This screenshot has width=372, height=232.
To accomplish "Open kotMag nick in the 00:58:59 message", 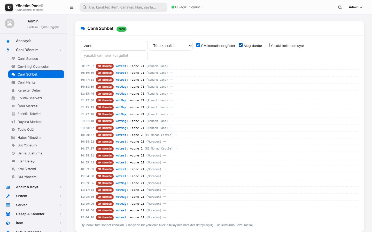I will coord(121,87).
